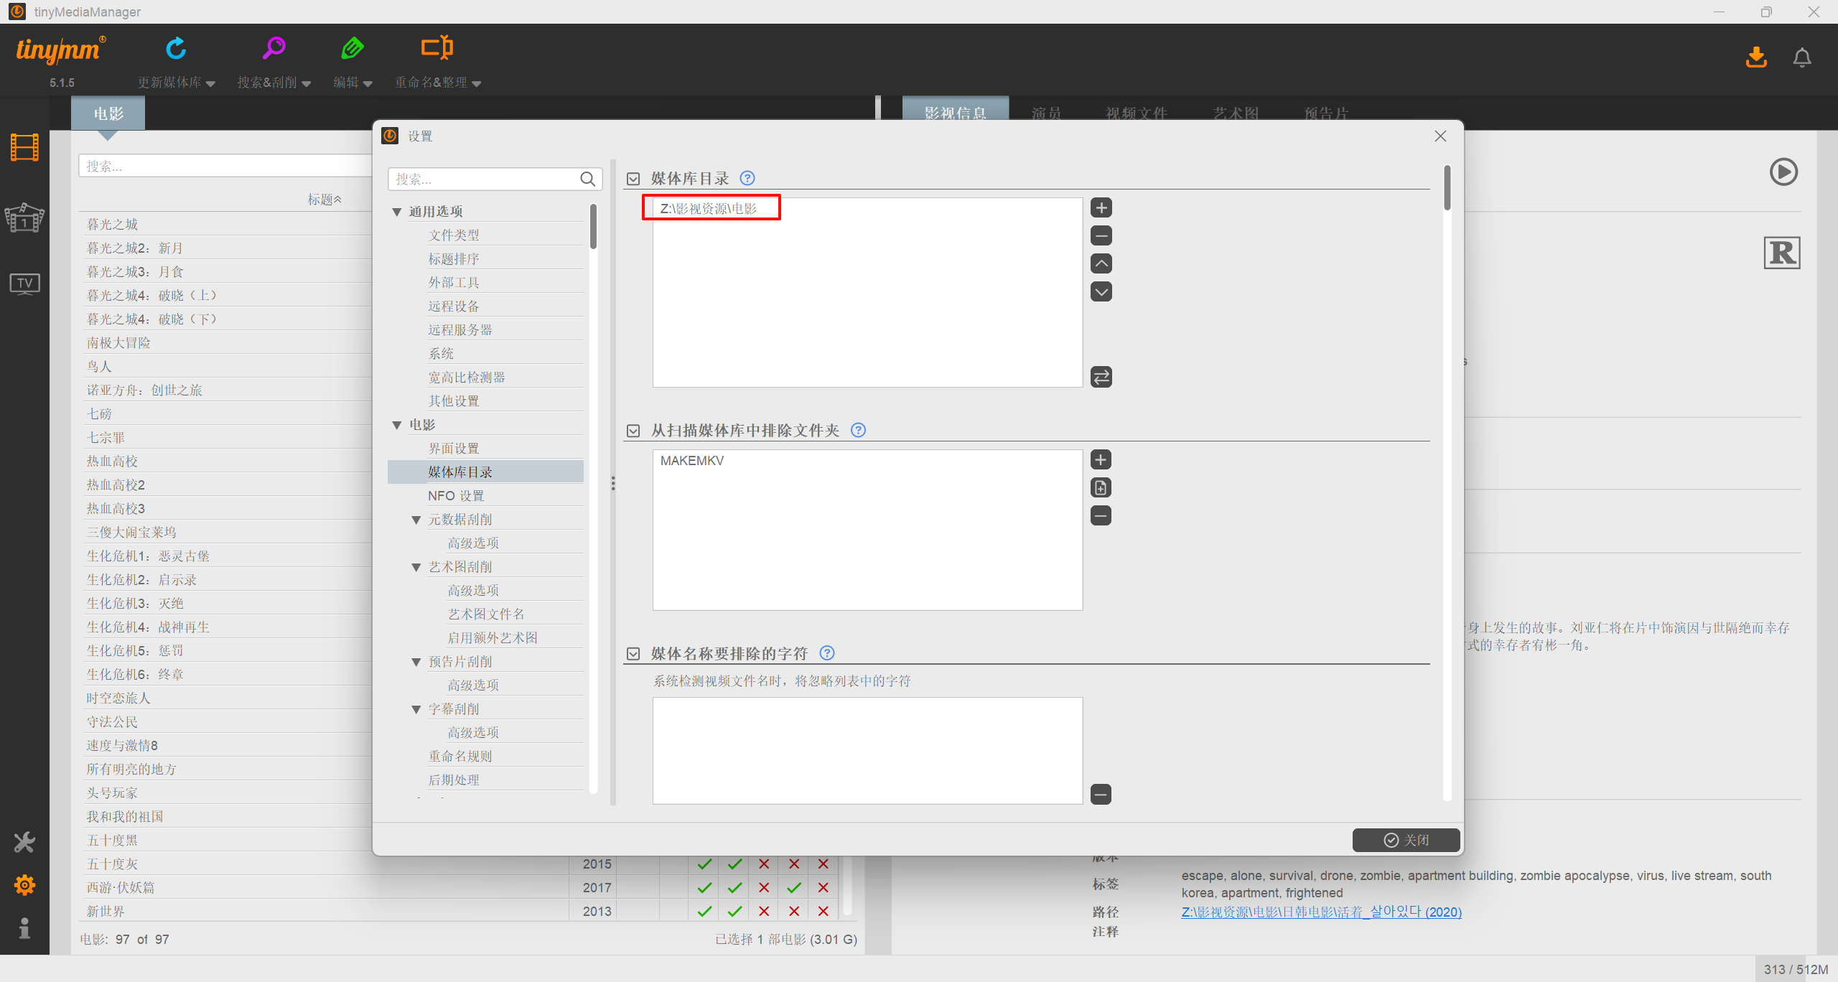Viewport: 1838px width, 982px height.
Task: Click the search icon in settings search box
Action: (x=587, y=179)
